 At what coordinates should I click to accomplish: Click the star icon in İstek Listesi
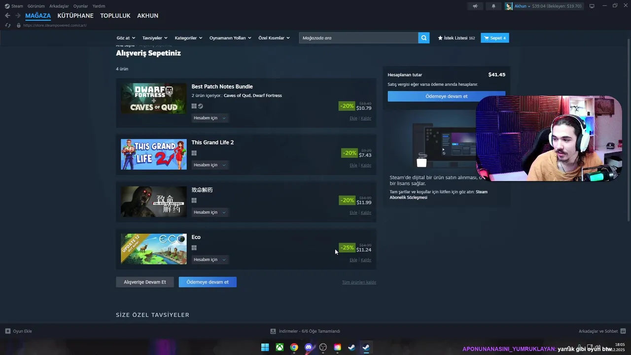440,38
